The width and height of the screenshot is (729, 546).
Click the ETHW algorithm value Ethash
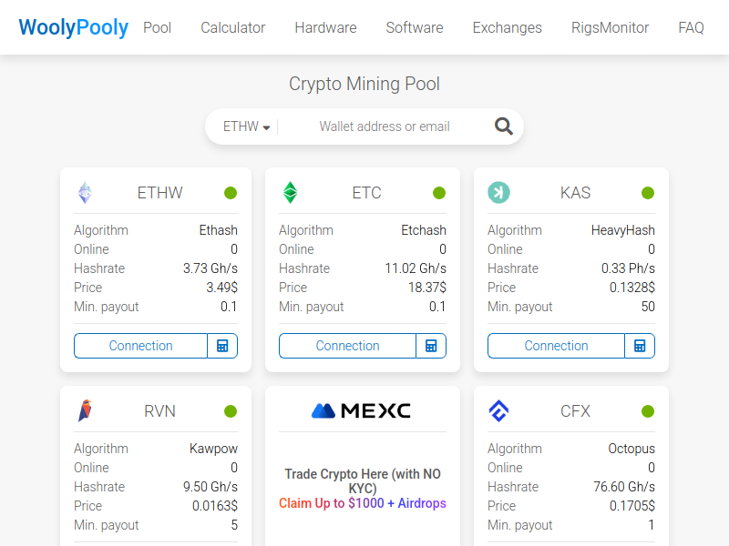click(219, 230)
